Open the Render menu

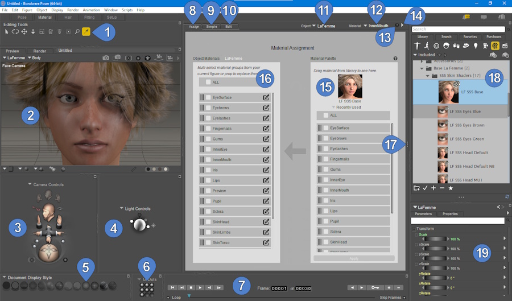73,10
